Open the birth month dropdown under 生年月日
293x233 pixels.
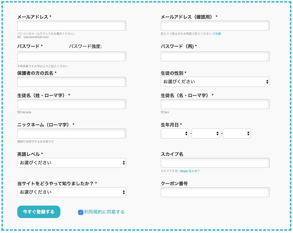(206, 133)
